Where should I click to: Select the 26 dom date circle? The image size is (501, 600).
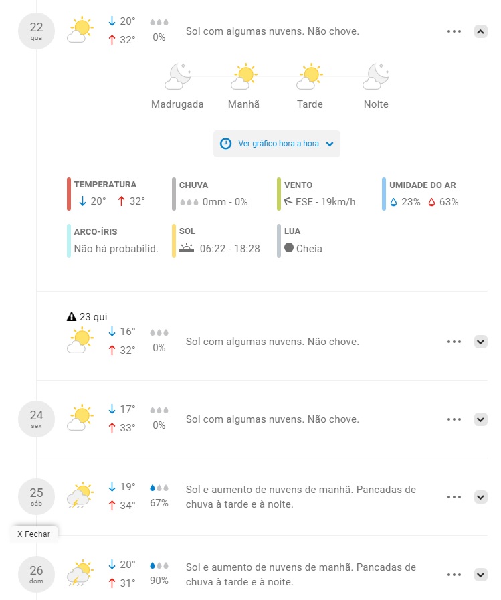coord(36,575)
